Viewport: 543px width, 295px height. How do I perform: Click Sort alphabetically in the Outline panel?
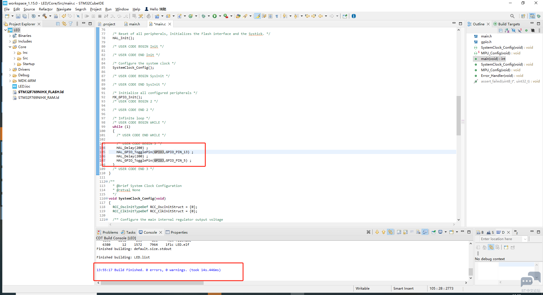pyautogui.click(x=507, y=30)
